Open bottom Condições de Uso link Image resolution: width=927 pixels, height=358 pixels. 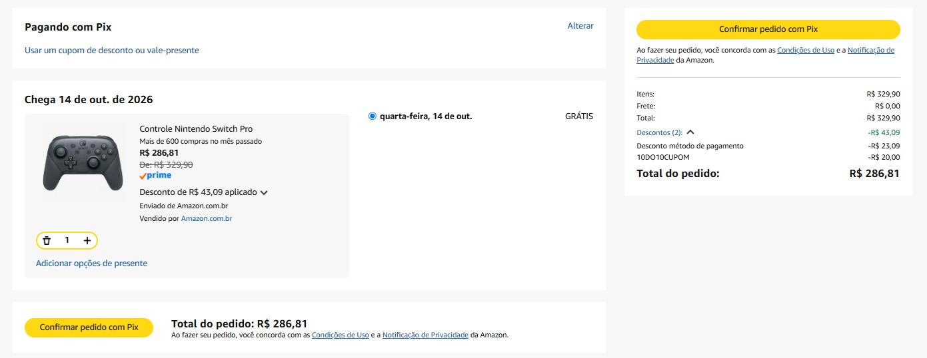[340, 335]
